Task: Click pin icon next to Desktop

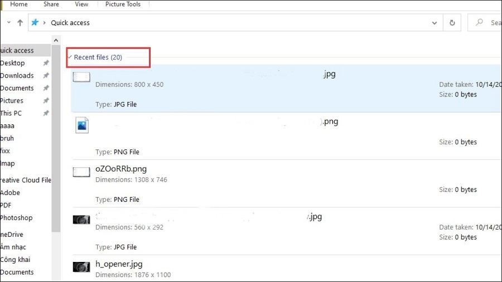Action: [46, 63]
